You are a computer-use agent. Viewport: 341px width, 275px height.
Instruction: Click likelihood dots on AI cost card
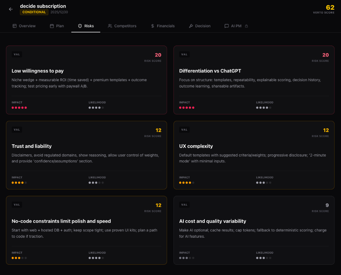coord(263,258)
